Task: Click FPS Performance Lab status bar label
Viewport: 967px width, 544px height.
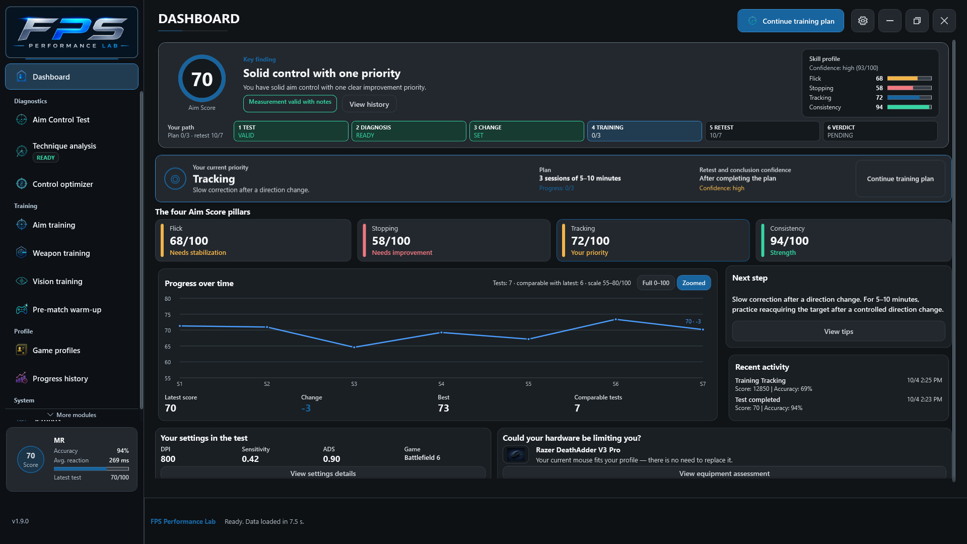Action: tap(183, 521)
